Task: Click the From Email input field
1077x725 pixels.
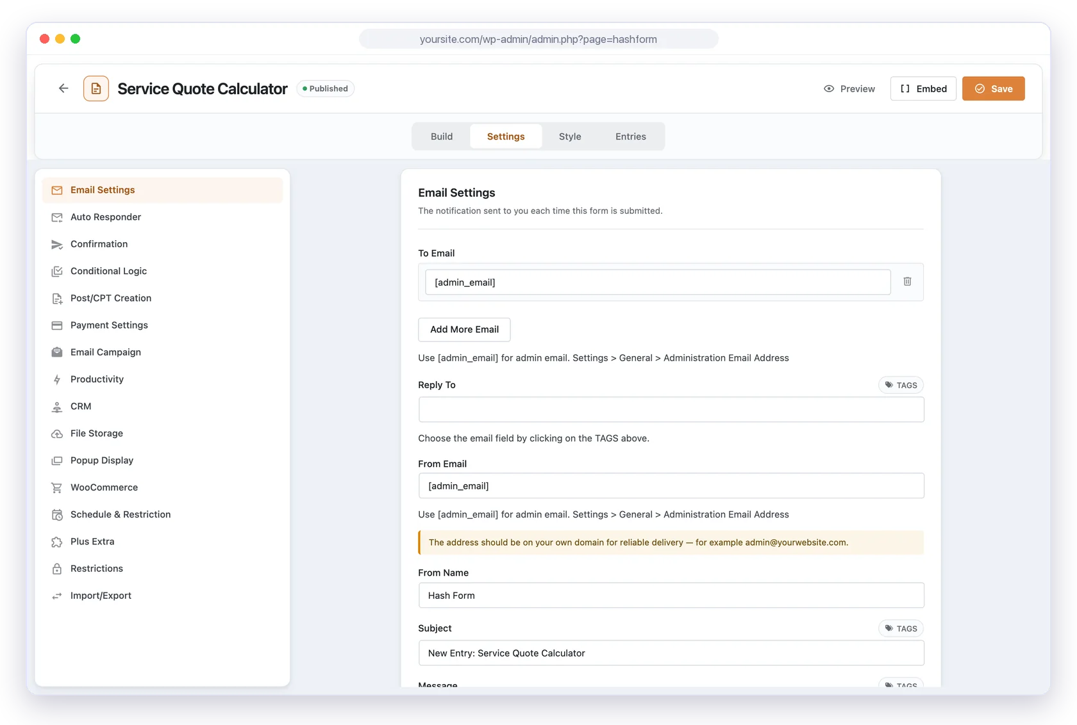Action: coord(671,486)
